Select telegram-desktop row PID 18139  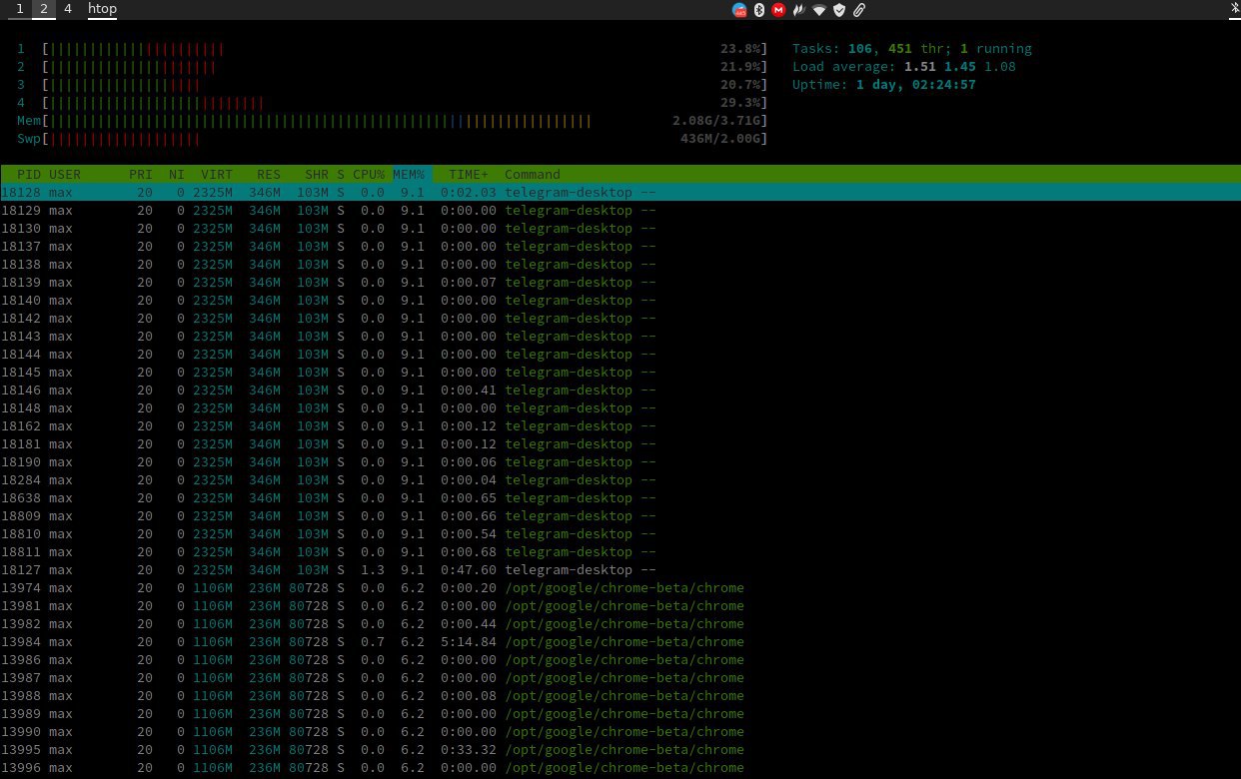[620, 282]
